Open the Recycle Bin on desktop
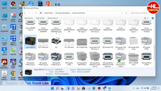 (4, 28)
